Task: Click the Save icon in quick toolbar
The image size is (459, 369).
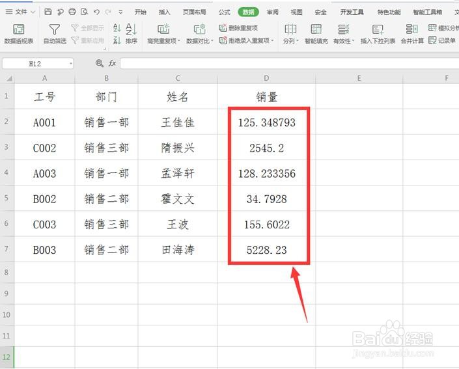Action: 48,12
